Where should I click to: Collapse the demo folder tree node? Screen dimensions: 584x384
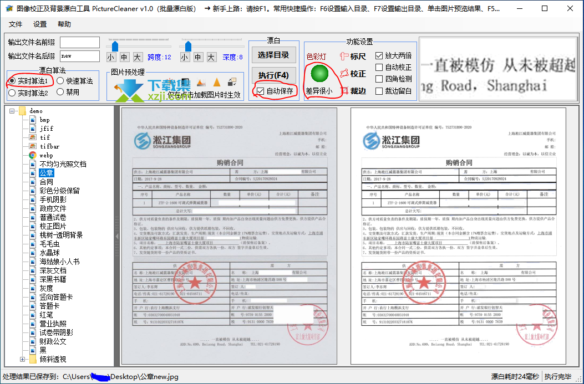pos(12,111)
